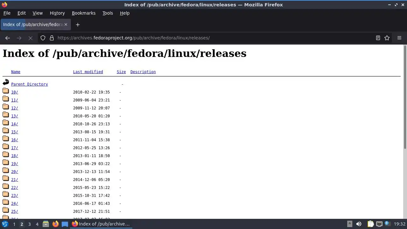Image resolution: width=407 pixels, height=229 pixels.
Task: Click folder icon beside 16/
Action: (6, 139)
